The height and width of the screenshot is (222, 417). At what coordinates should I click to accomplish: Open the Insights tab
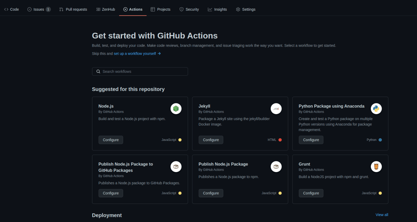[217, 9]
